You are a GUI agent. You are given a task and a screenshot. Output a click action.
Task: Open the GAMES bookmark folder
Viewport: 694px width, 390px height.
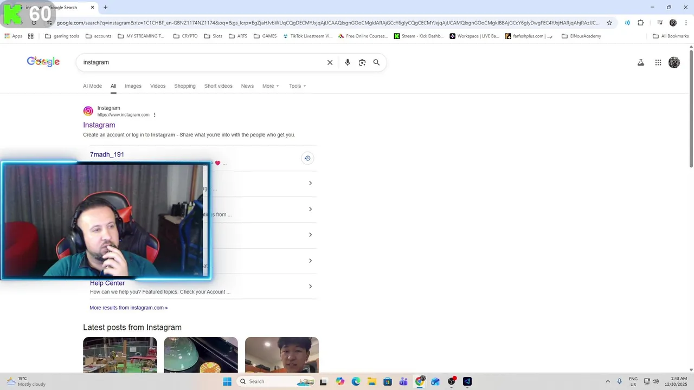coord(265,36)
